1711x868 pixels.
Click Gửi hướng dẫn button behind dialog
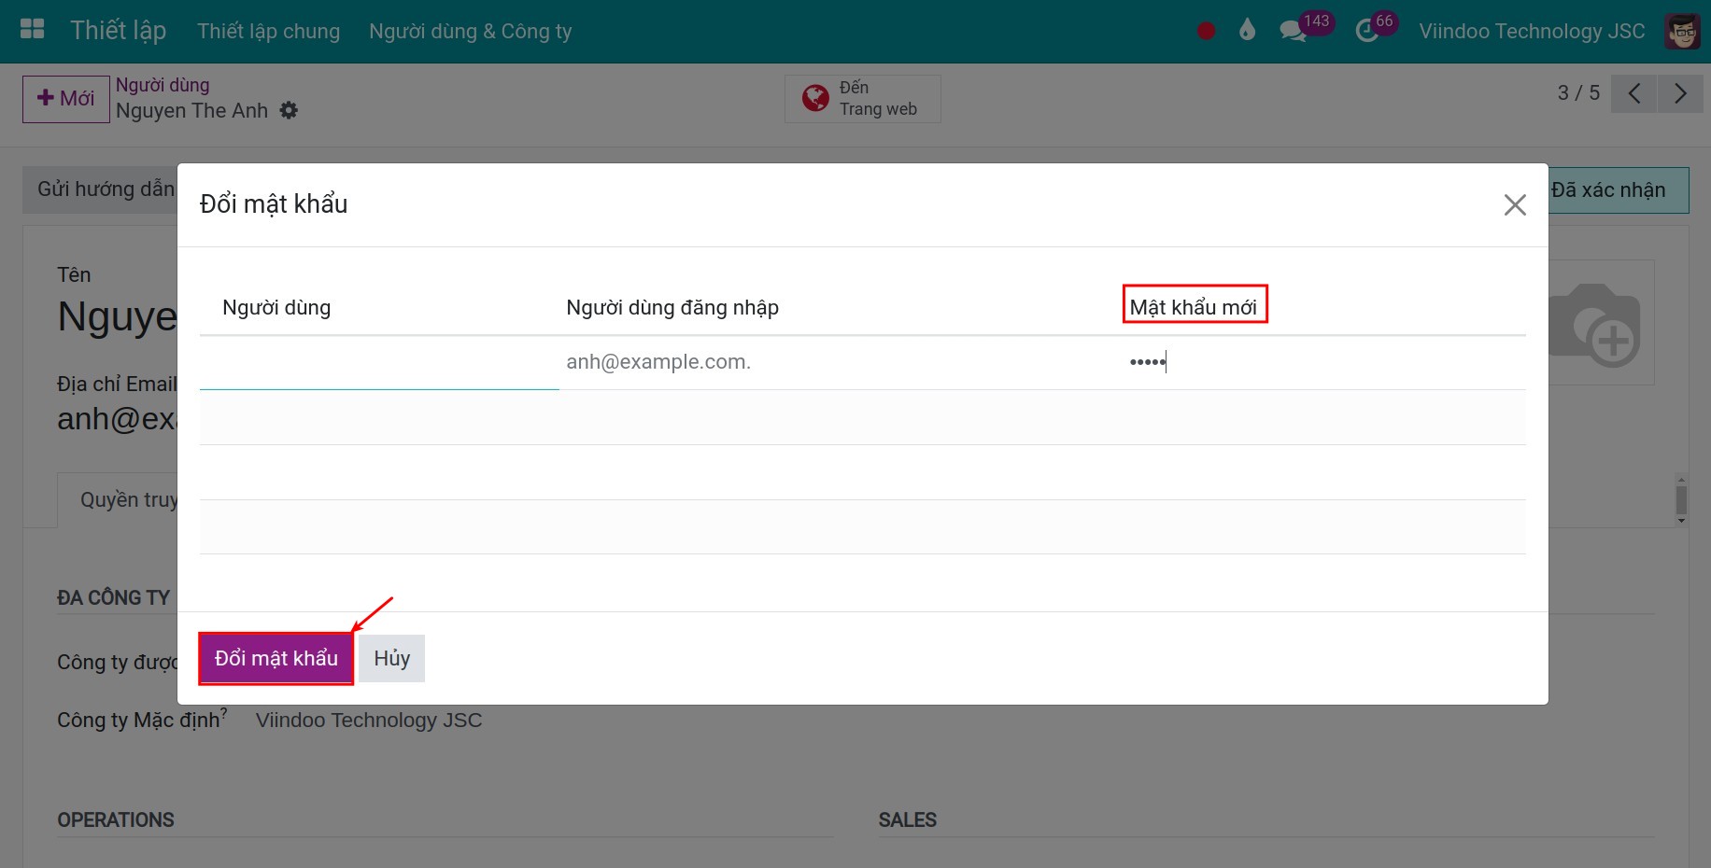pyautogui.click(x=101, y=189)
